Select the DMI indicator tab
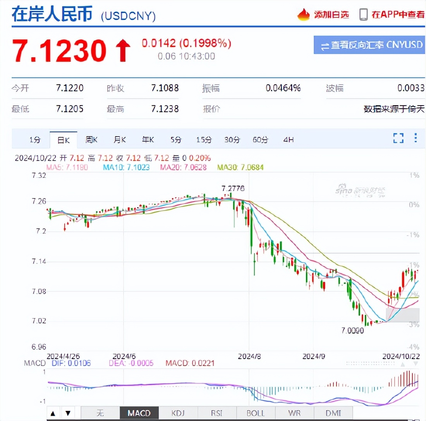426x421 pixels. [x=333, y=413]
